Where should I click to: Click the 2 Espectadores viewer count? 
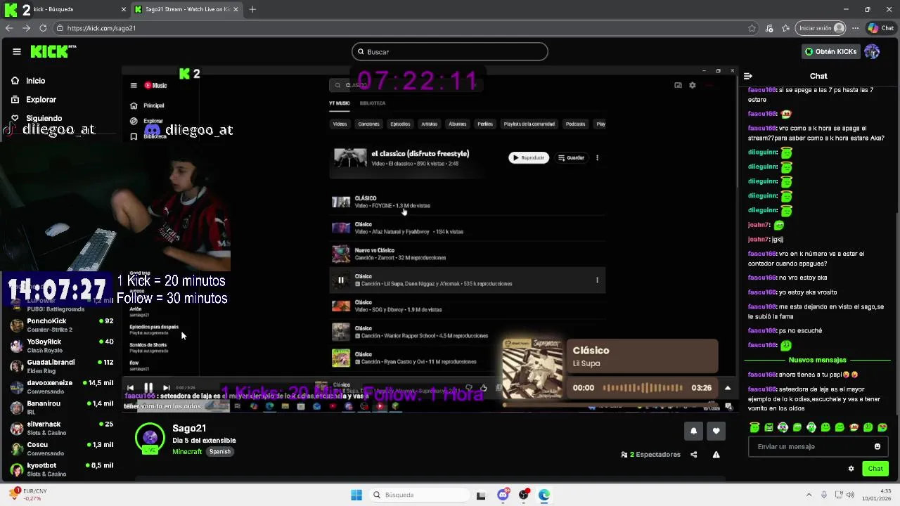tap(651, 455)
